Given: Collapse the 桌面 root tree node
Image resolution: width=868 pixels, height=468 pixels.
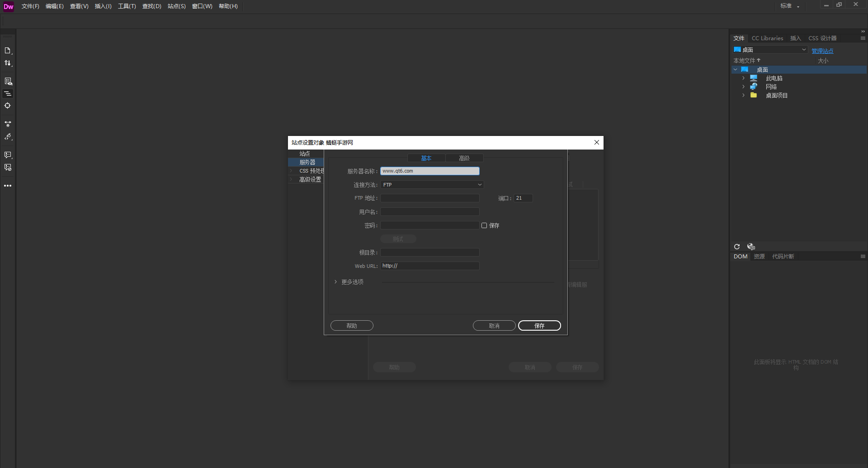Looking at the screenshot, I should tap(736, 70).
